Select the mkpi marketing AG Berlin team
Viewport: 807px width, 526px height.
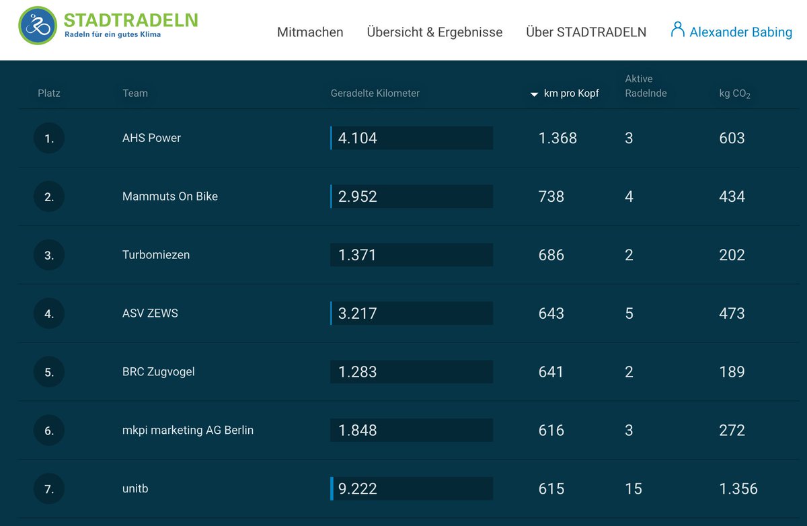tap(188, 430)
